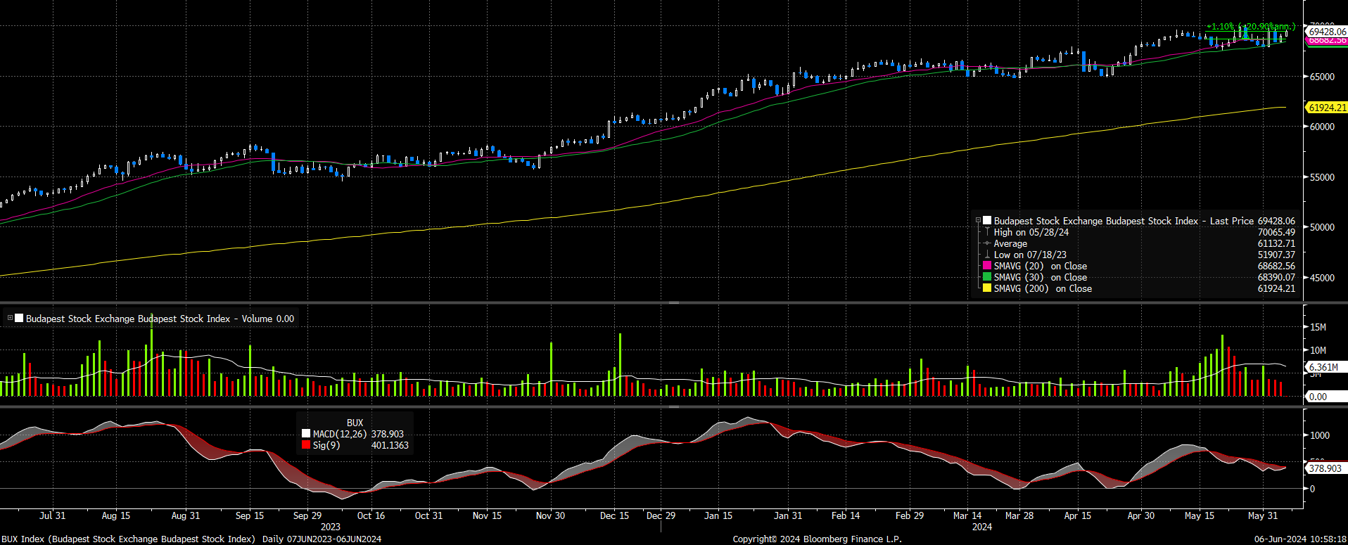
Task: Click the Jan 15 date axis label
Action: (718, 515)
